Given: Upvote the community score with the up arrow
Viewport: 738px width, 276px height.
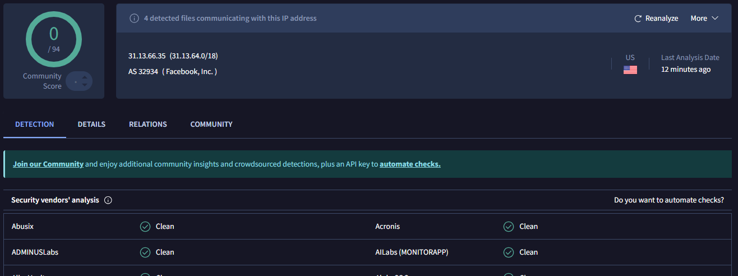Looking at the screenshot, I should [85, 77].
